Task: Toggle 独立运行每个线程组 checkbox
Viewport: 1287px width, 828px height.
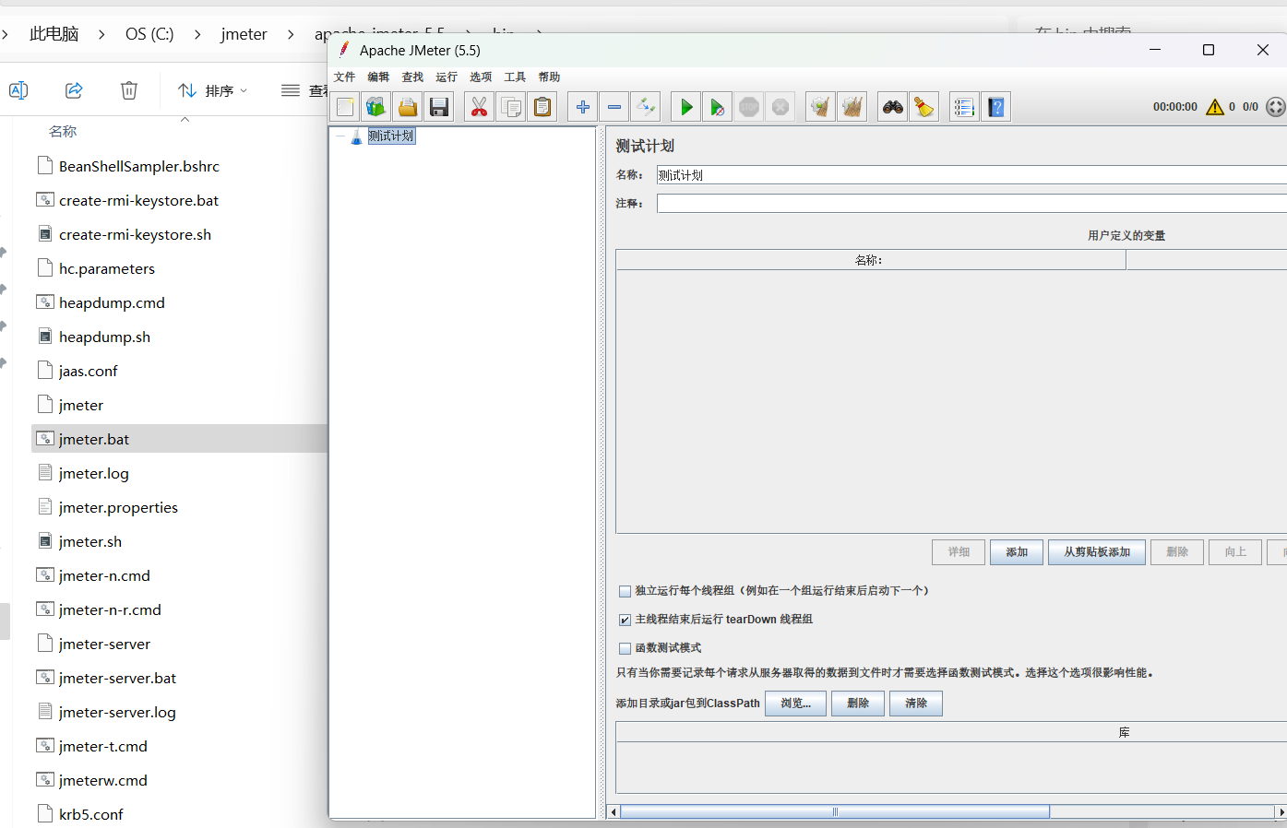Action: click(625, 591)
